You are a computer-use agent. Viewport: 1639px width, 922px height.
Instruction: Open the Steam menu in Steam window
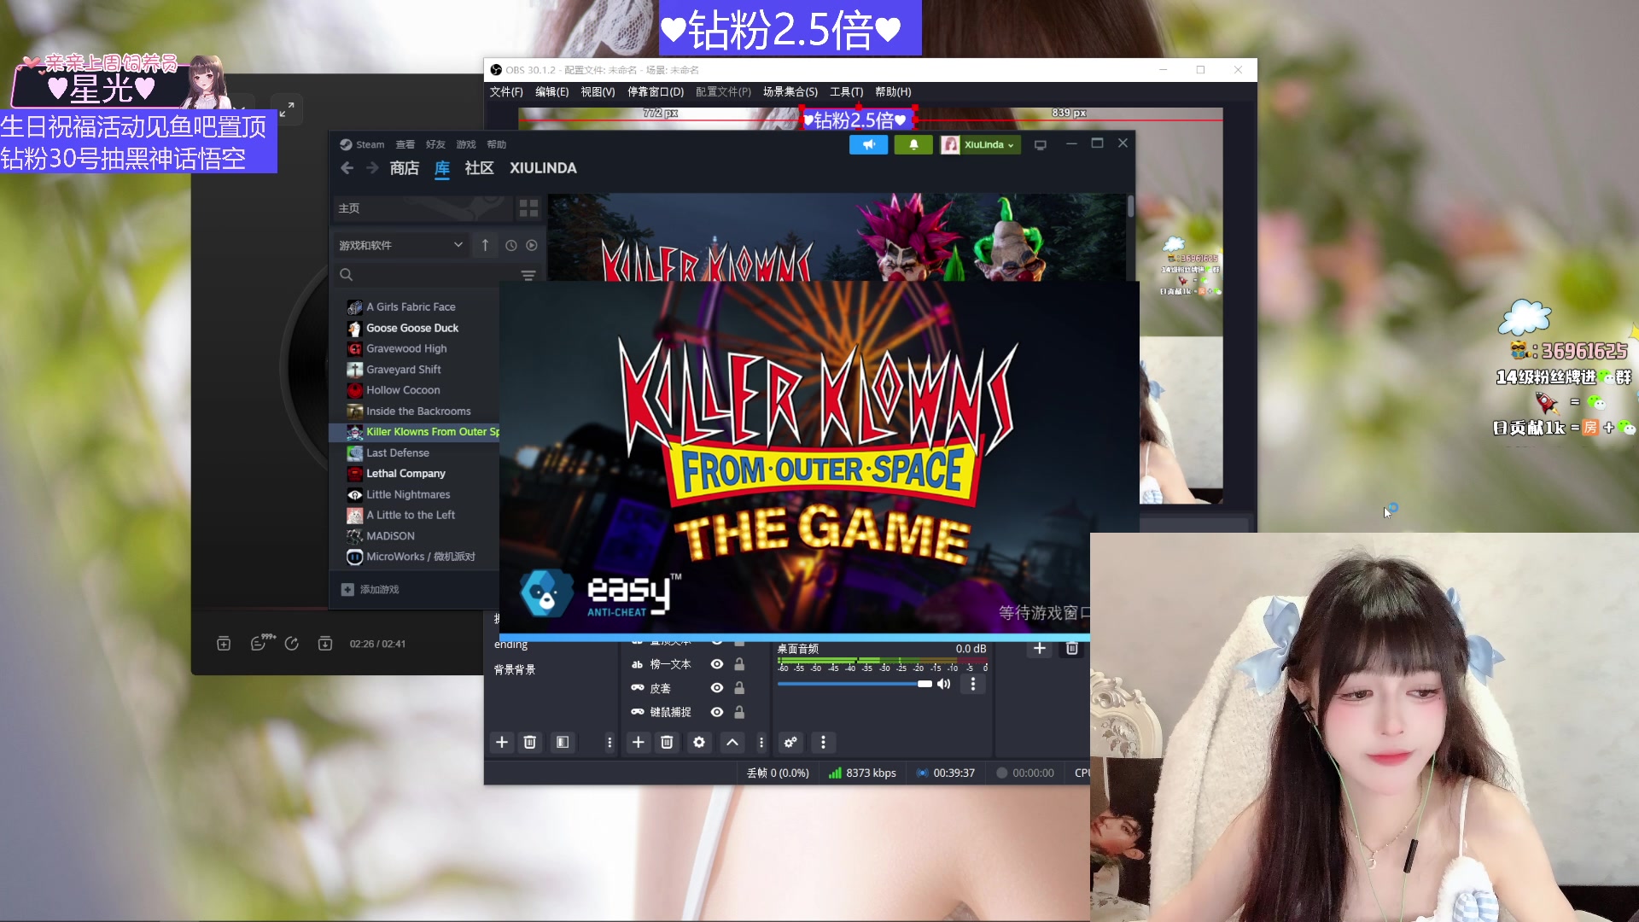click(x=370, y=144)
